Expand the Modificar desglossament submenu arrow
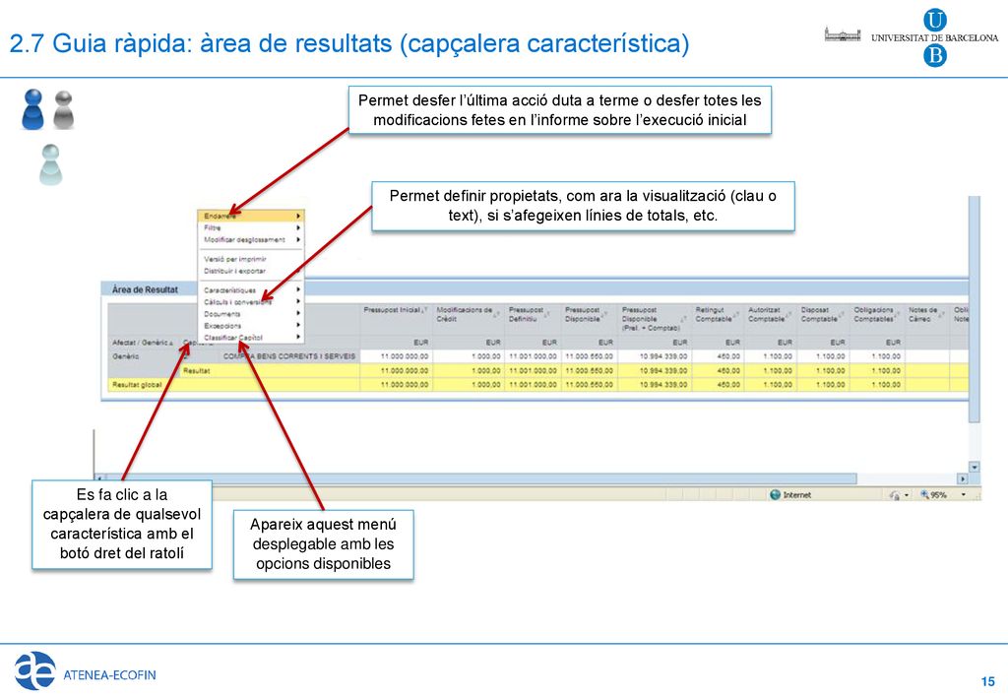This screenshot has width=1008, height=698. click(x=298, y=240)
